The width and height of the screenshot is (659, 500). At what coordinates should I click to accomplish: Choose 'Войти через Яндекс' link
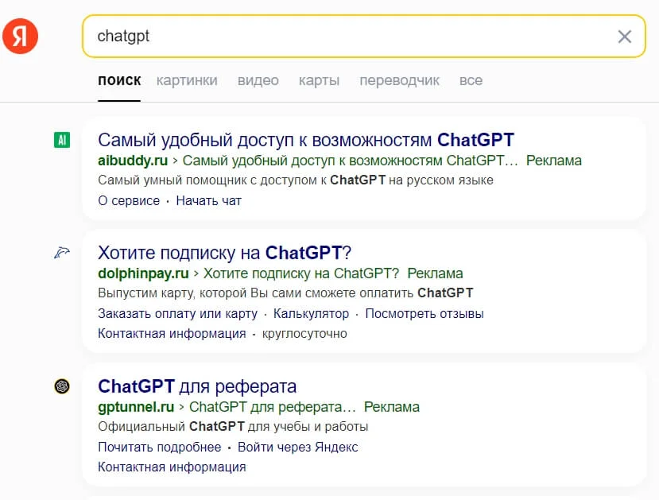298,448
